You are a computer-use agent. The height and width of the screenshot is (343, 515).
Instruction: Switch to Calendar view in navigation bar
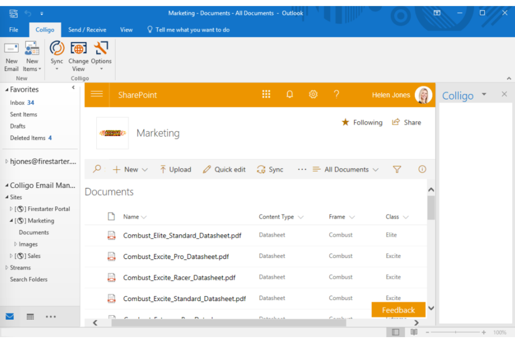(30, 317)
